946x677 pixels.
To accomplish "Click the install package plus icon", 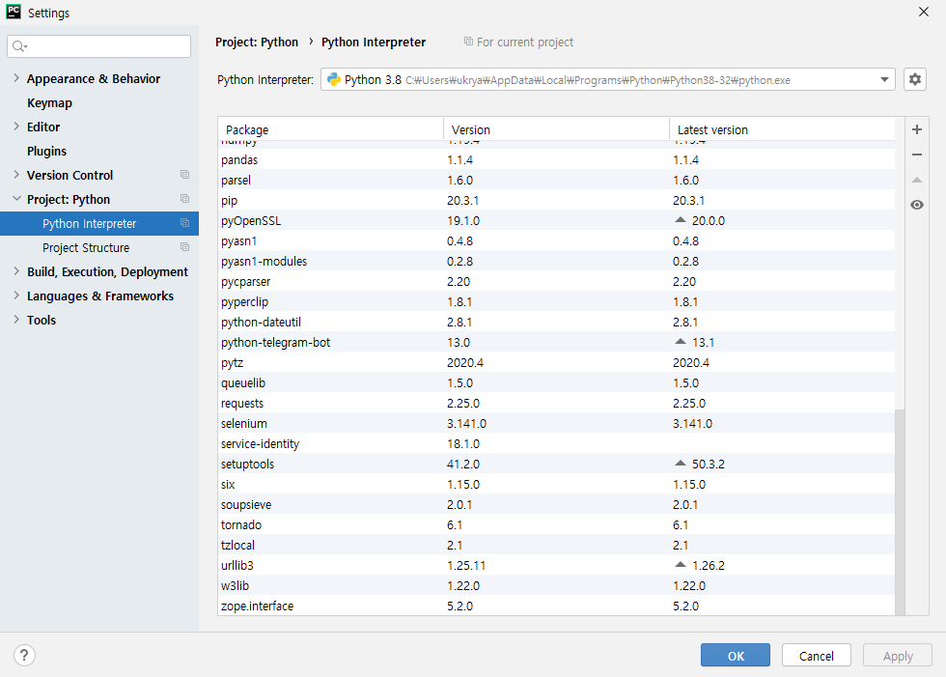I will click(916, 129).
